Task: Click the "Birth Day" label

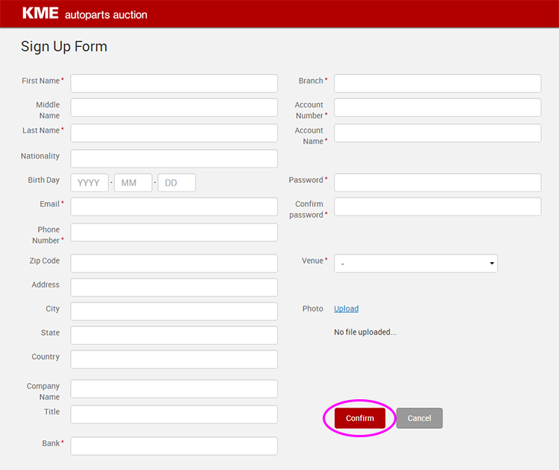Action: 44,180
